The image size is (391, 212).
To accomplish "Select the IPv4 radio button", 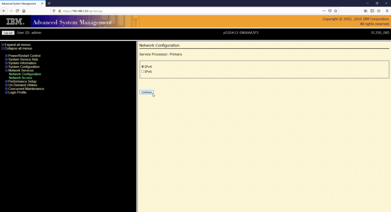I will 143,66.
